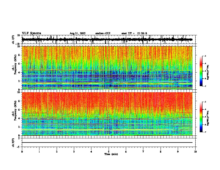Click the "8" kHz tick of ch.2 spectrogram
This screenshot has width=220, height=170.
tap(19, 101)
